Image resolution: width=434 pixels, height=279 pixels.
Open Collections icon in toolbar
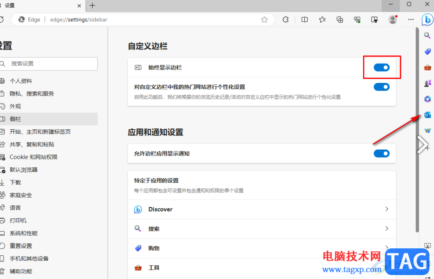pyautogui.click(x=340, y=20)
